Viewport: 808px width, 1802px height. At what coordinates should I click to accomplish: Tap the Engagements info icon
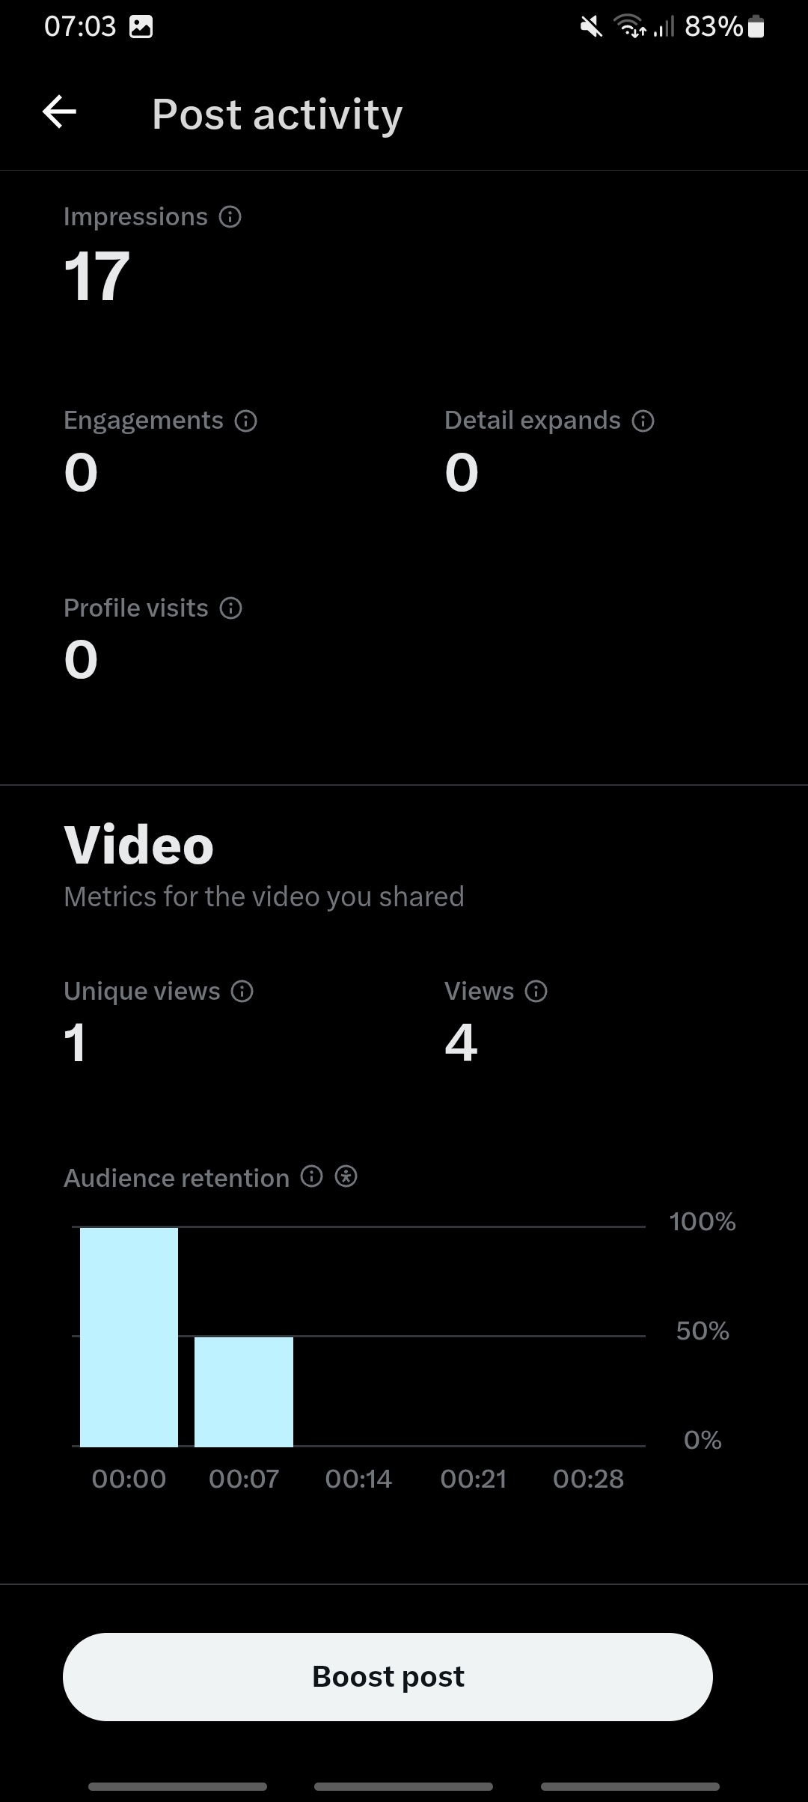coord(245,421)
